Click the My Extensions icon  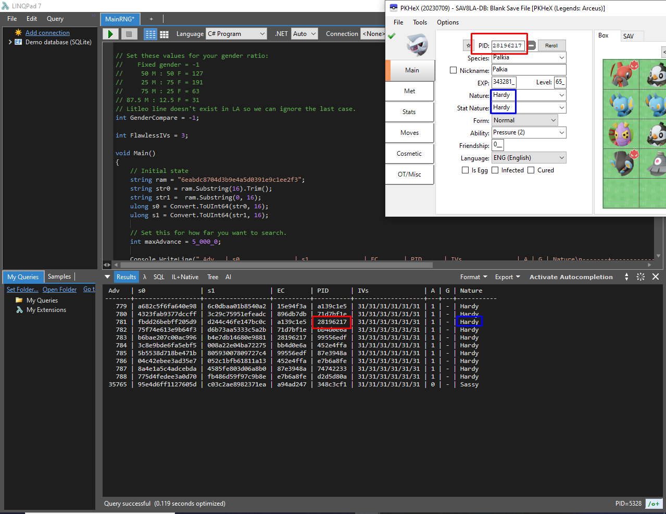point(19,310)
